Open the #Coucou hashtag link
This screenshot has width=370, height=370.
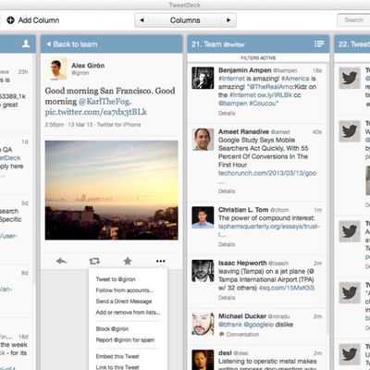(264, 104)
